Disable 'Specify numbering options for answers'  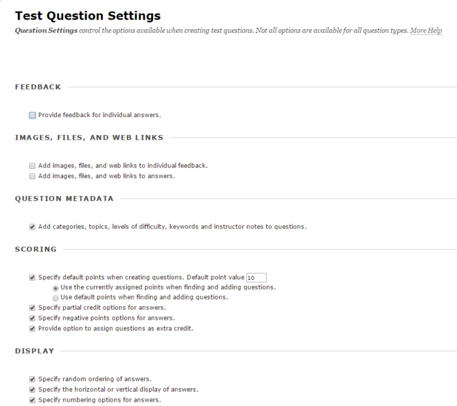click(x=32, y=400)
